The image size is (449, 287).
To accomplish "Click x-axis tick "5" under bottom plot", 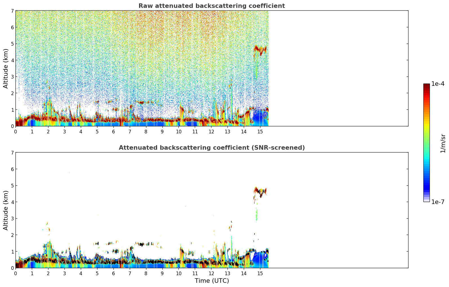I will pyautogui.click(x=97, y=273).
